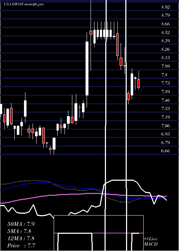
Task: Click the Price : 7.7 readout
Action: point(21,246)
